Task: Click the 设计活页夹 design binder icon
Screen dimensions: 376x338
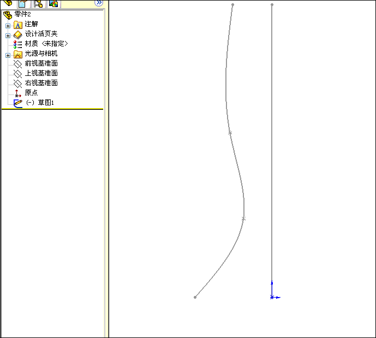Action: (x=18, y=35)
